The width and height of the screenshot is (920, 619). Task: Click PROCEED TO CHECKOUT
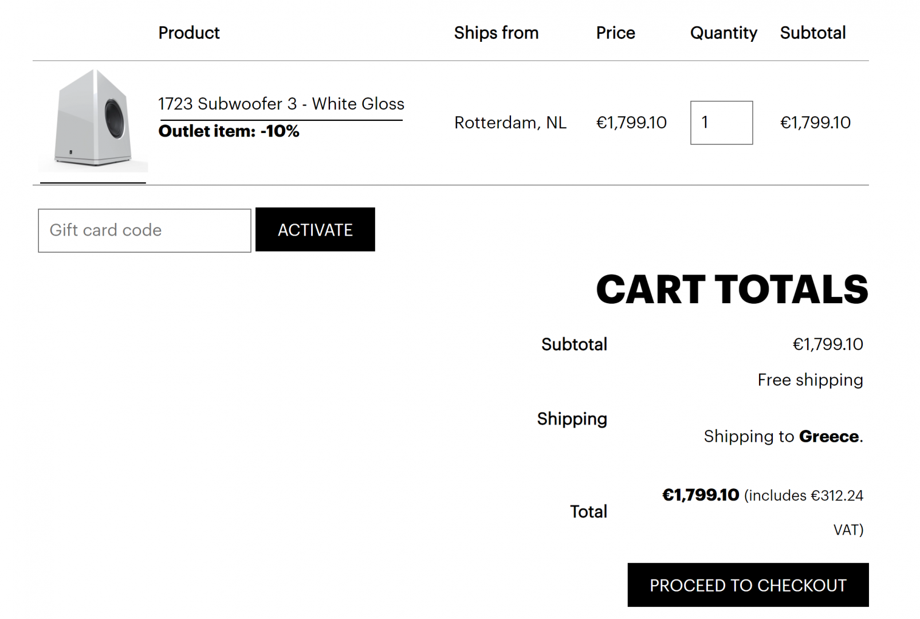click(x=748, y=585)
